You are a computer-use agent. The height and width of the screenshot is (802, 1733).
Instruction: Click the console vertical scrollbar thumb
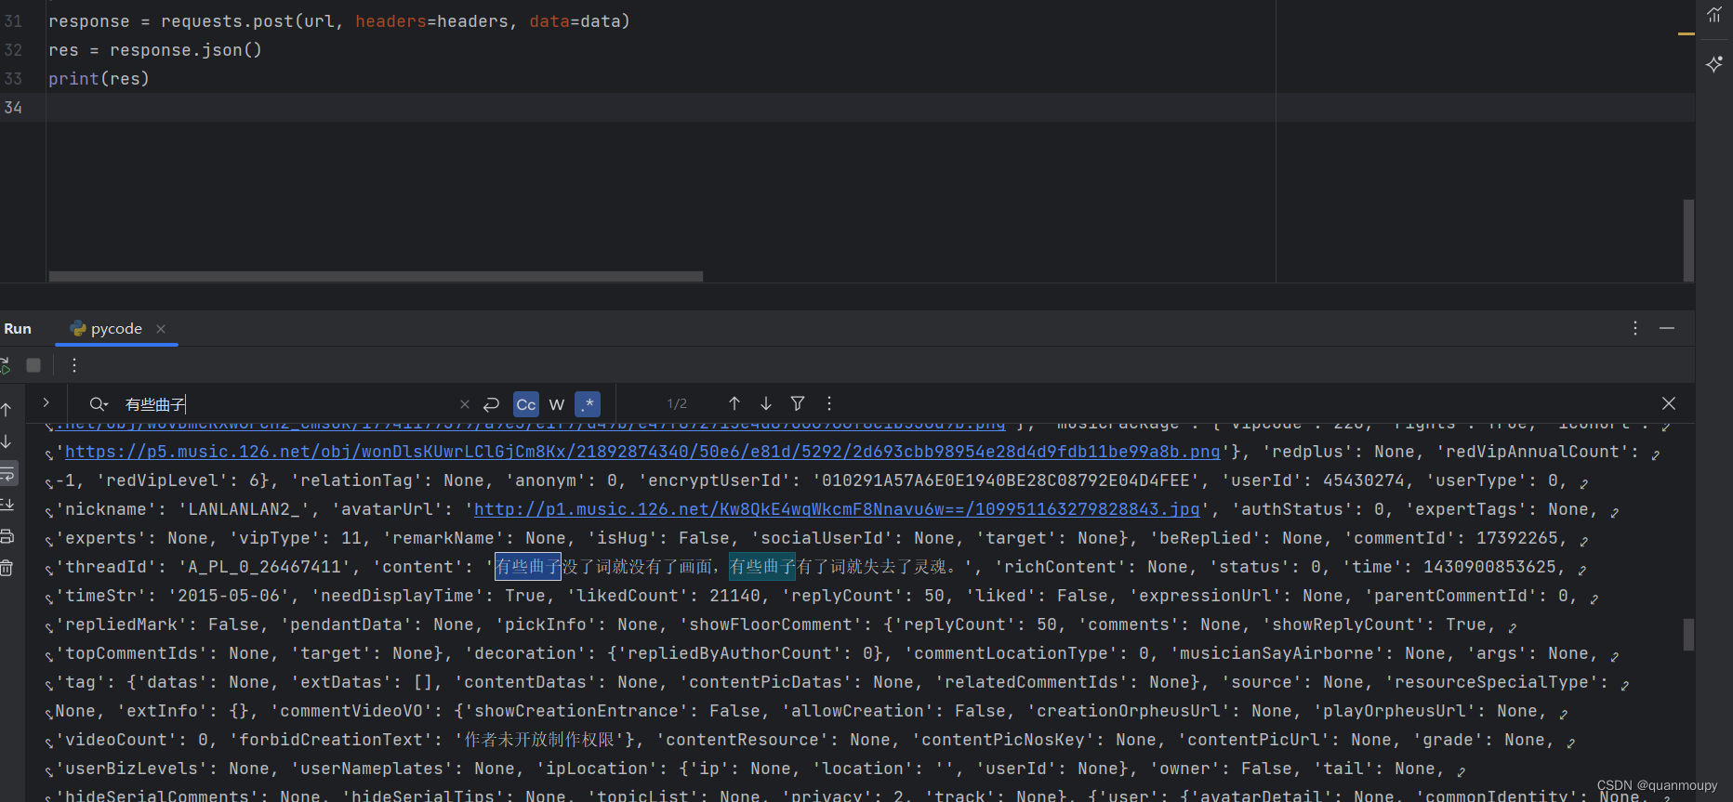(x=1688, y=635)
